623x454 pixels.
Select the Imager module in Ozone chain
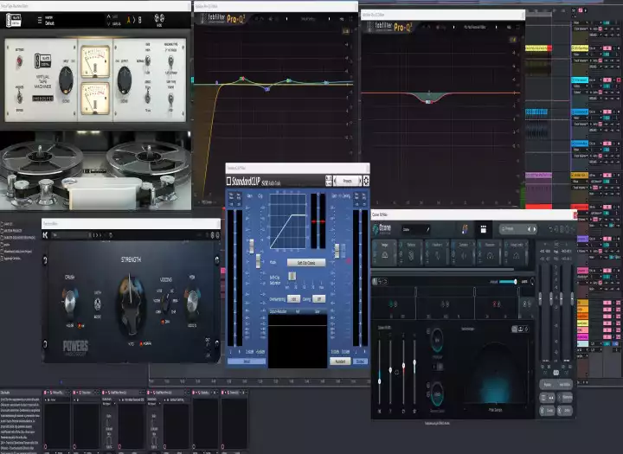click(x=385, y=253)
